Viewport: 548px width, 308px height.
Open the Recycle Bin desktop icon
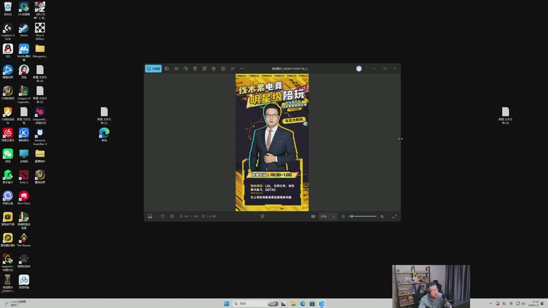click(x=8, y=9)
